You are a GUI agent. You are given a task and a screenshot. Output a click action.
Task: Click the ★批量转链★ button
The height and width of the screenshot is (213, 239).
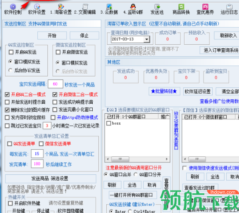pos(164,91)
